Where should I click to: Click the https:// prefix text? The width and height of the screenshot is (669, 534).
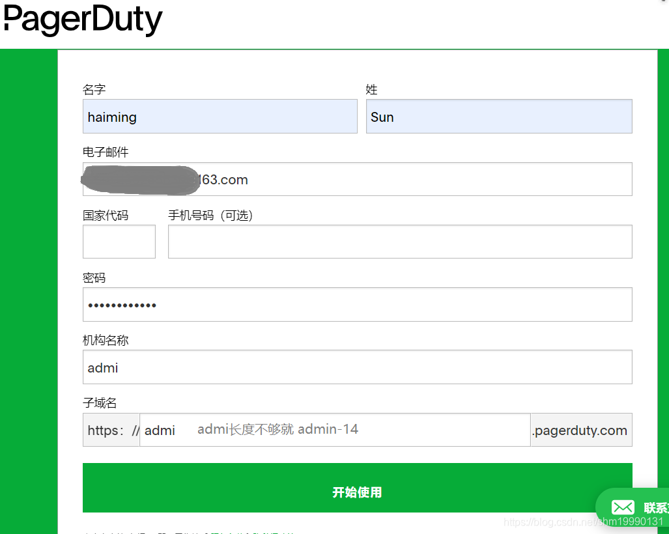(113, 430)
